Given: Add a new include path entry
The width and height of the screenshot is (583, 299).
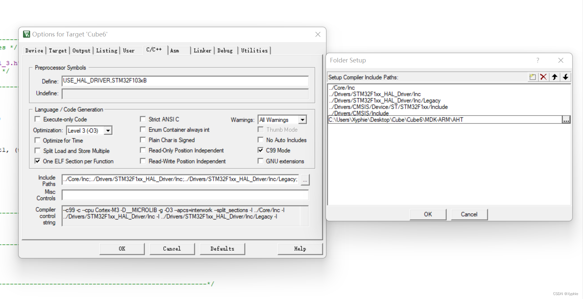Looking at the screenshot, I should click(532, 77).
